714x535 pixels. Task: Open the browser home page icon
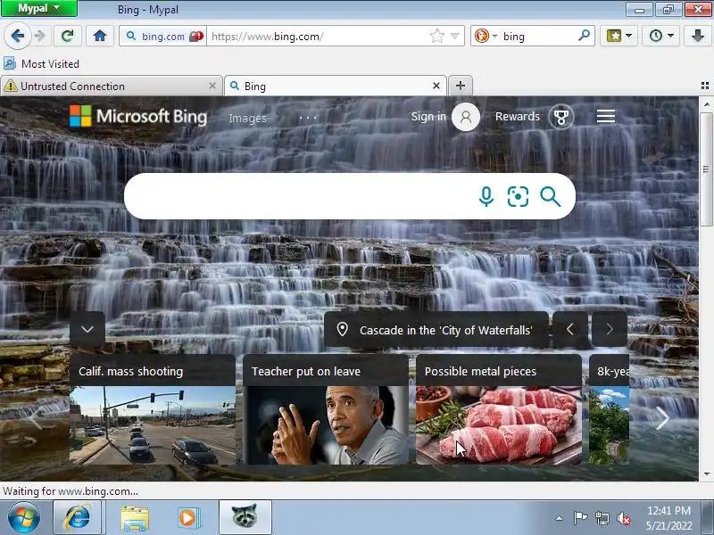pos(100,36)
